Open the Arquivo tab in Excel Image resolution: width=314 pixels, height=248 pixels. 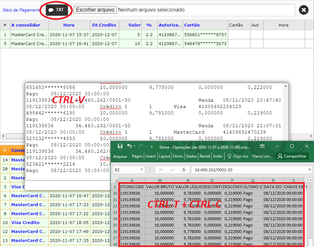click(x=120, y=156)
